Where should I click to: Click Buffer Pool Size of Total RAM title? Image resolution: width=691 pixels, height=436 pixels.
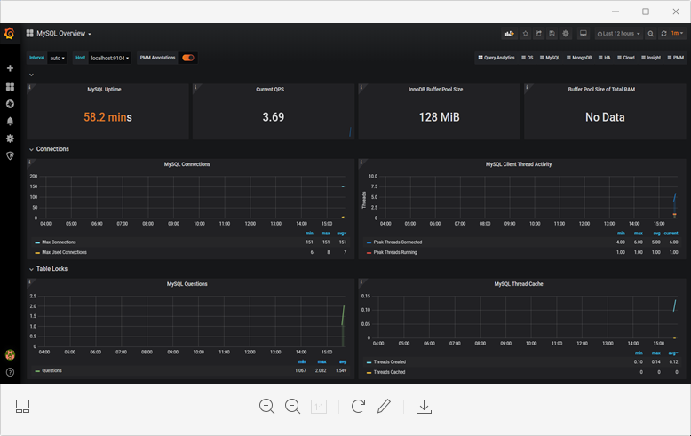(x=601, y=90)
